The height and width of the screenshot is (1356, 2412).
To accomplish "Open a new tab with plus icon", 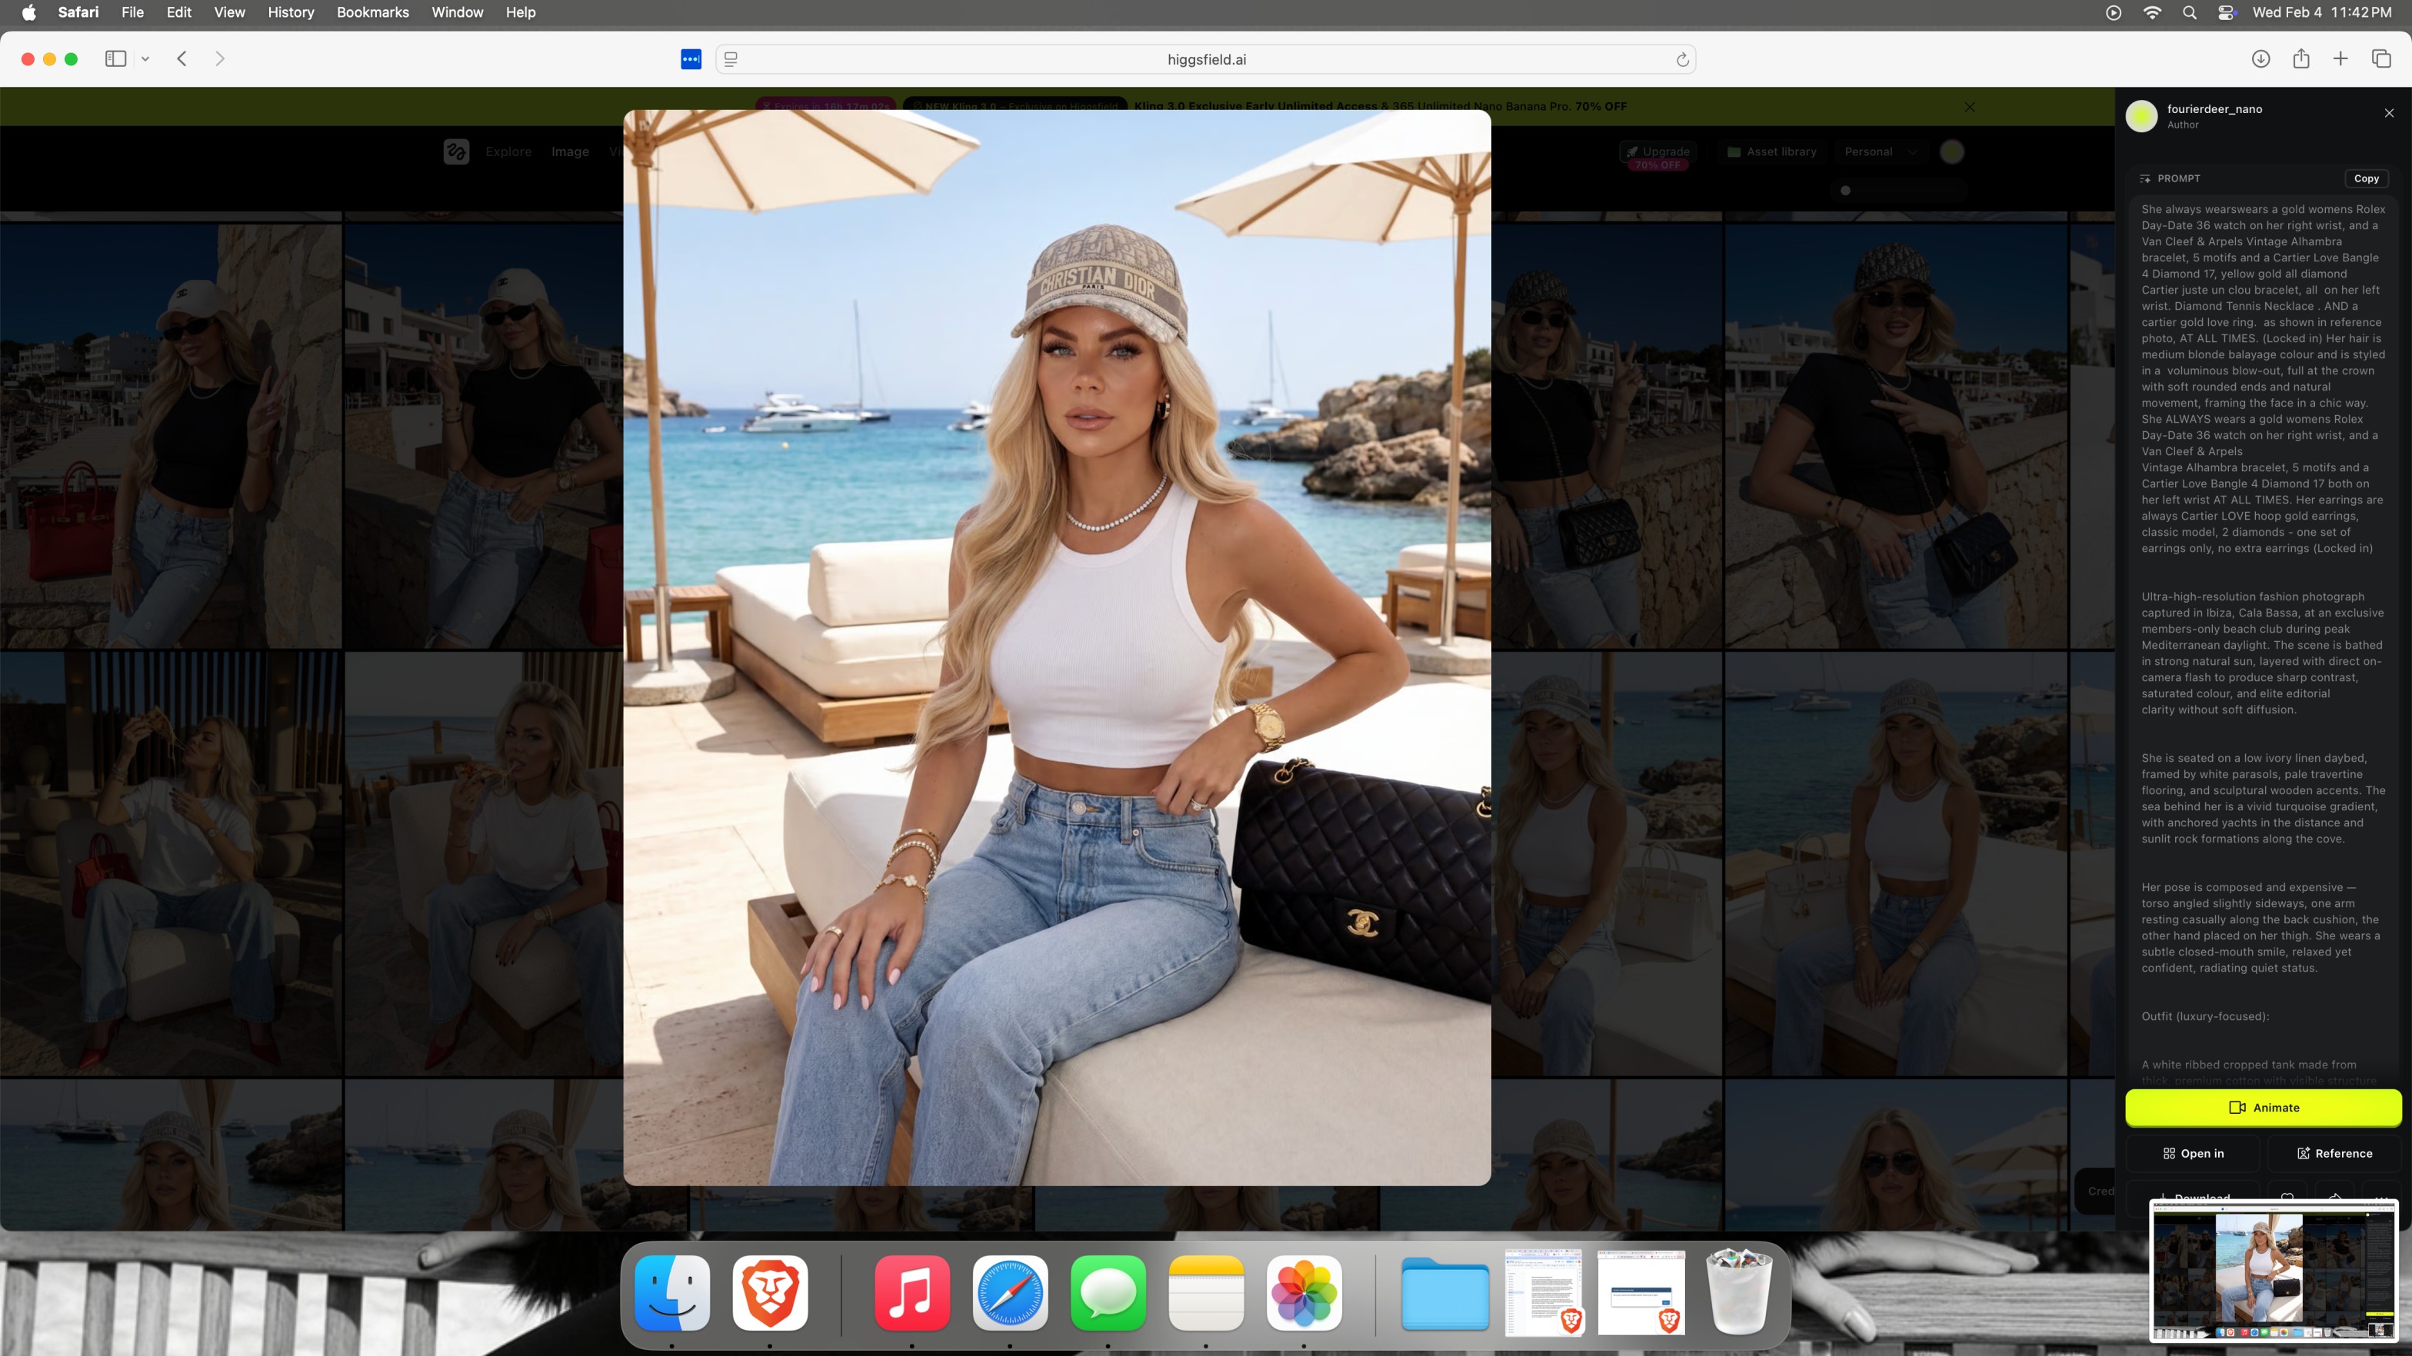I will coord(2340,59).
